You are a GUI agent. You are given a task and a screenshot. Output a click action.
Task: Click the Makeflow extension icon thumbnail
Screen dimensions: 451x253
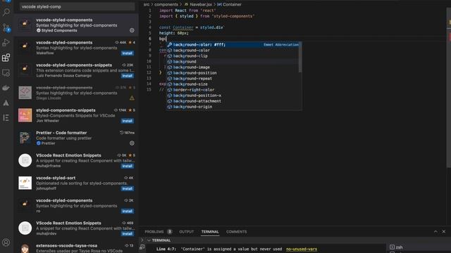coord(25,47)
